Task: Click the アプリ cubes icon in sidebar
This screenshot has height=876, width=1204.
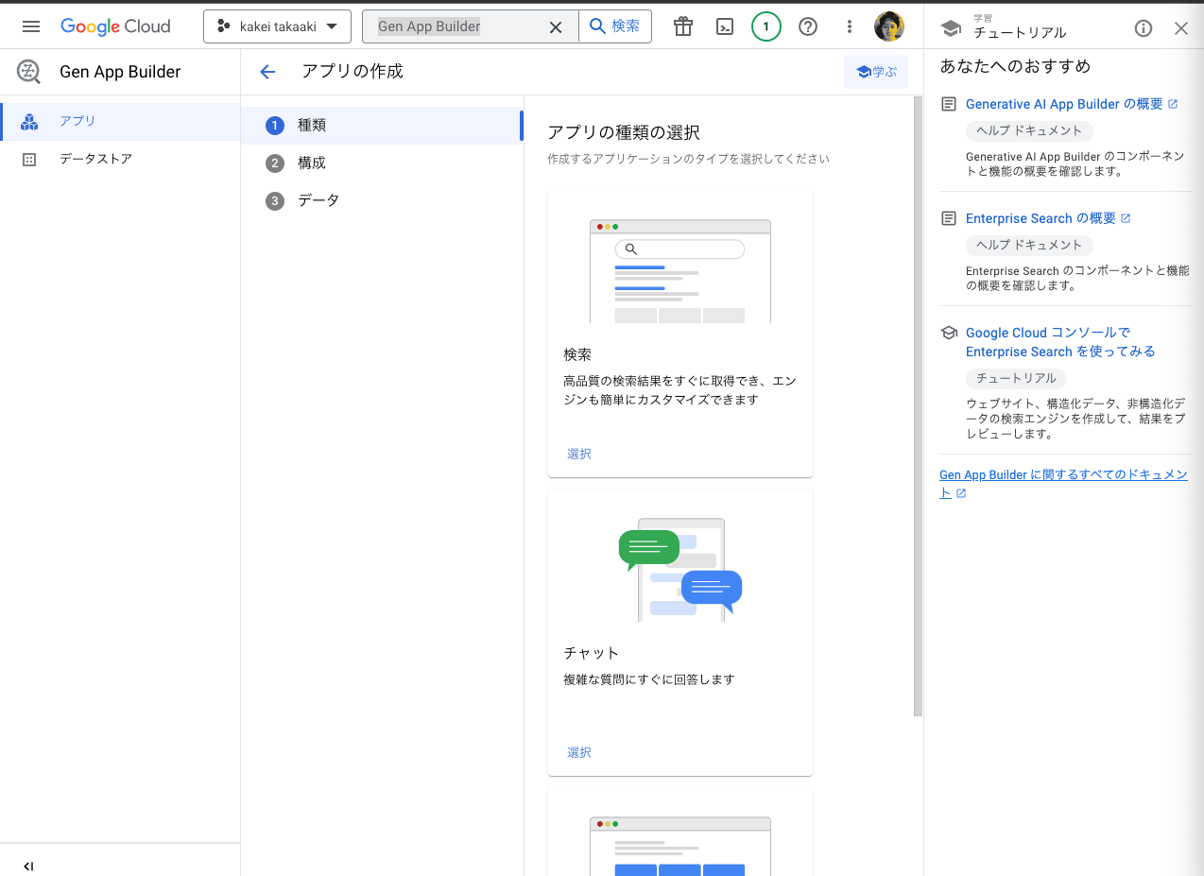Action: tap(29, 121)
